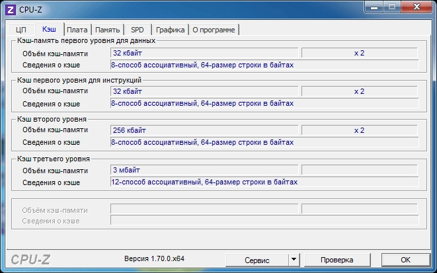Click group title Кэш первого уровня для инструкций
Image resolution: width=437 pixels, height=273 pixels.
(x=79, y=80)
